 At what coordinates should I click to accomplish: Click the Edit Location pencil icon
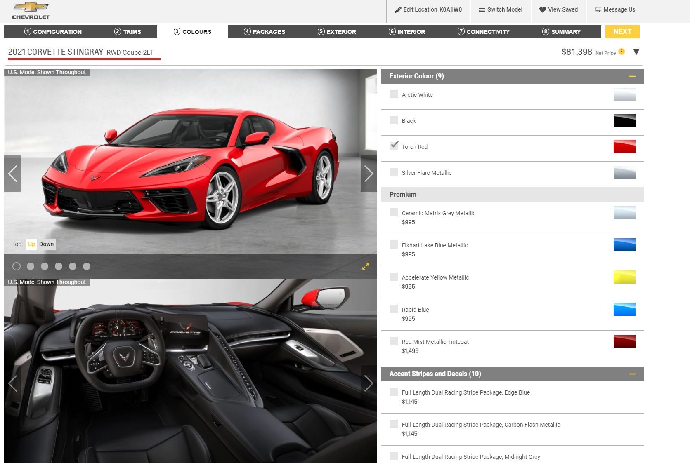coord(398,10)
